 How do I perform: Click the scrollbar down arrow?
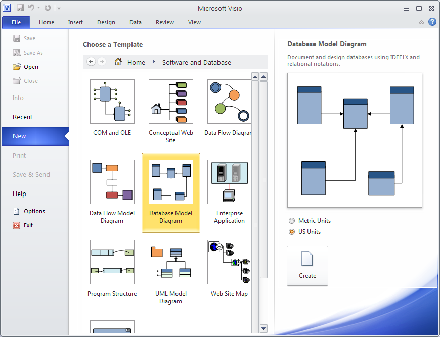(x=263, y=328)
